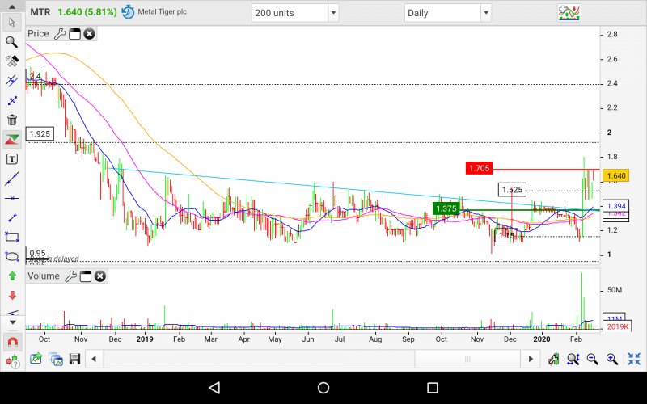This screenshot has width=647, height=404.
Task: Open the 200 units dropdown
Action: pos(332,13)
